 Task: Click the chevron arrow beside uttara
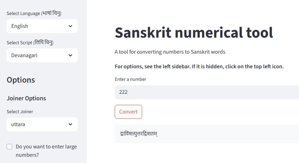[70, 124]
